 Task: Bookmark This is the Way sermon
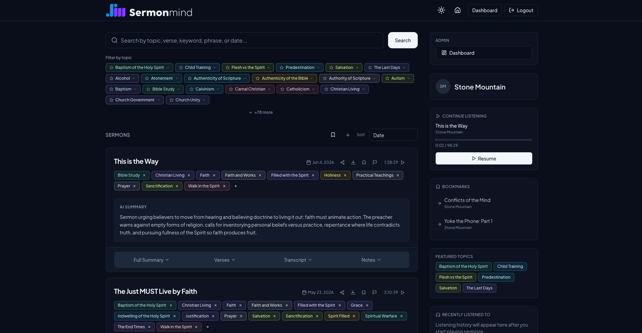pyautogui.click(x=364, y=162)
